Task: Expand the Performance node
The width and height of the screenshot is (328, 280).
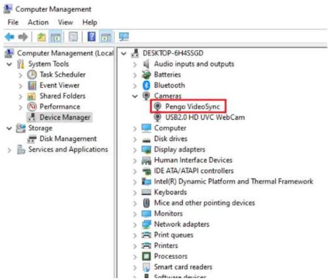Action: point(20,107)
